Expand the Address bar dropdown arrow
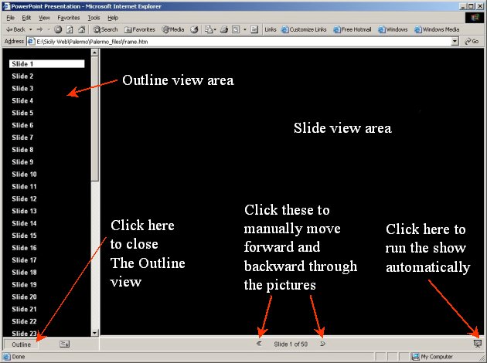 coord(455,41)
